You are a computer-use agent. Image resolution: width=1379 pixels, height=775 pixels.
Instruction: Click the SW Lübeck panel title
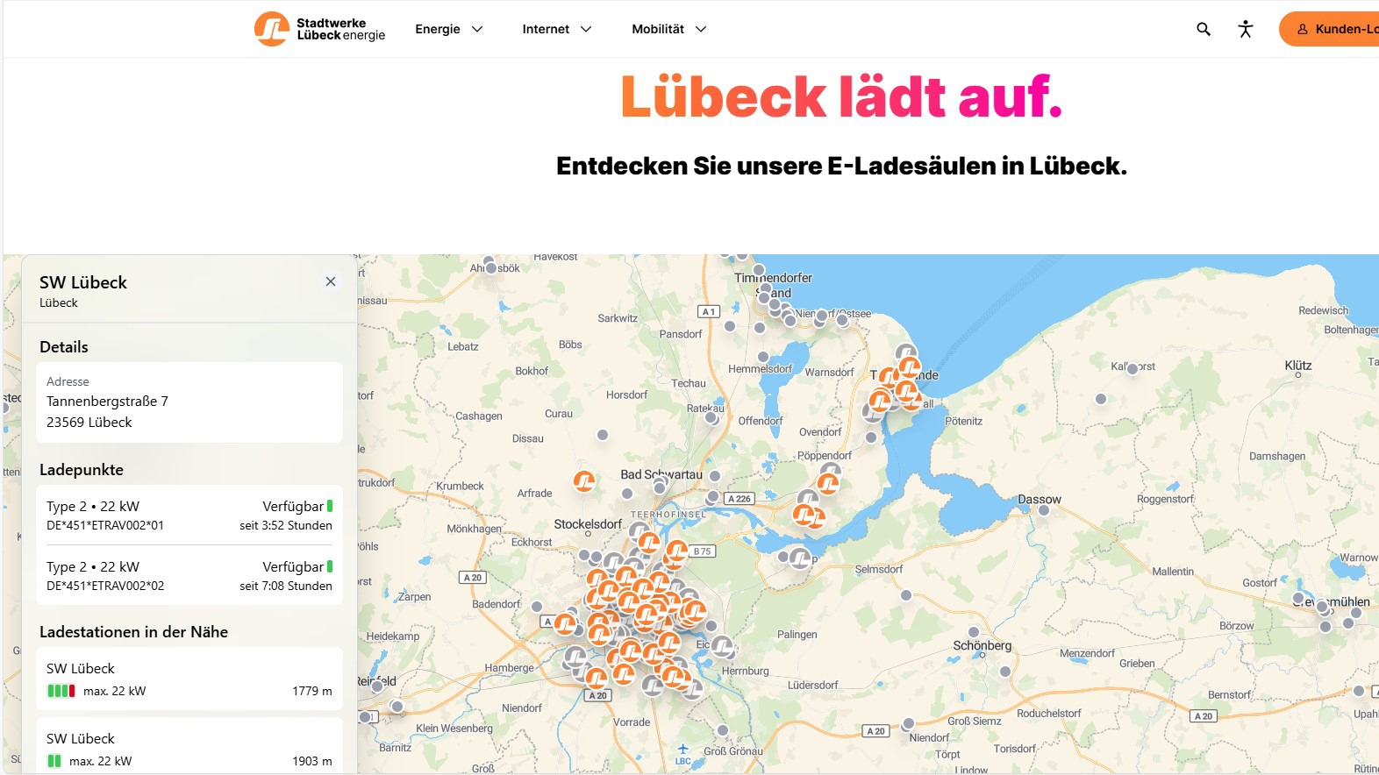(x=83, y=282)
